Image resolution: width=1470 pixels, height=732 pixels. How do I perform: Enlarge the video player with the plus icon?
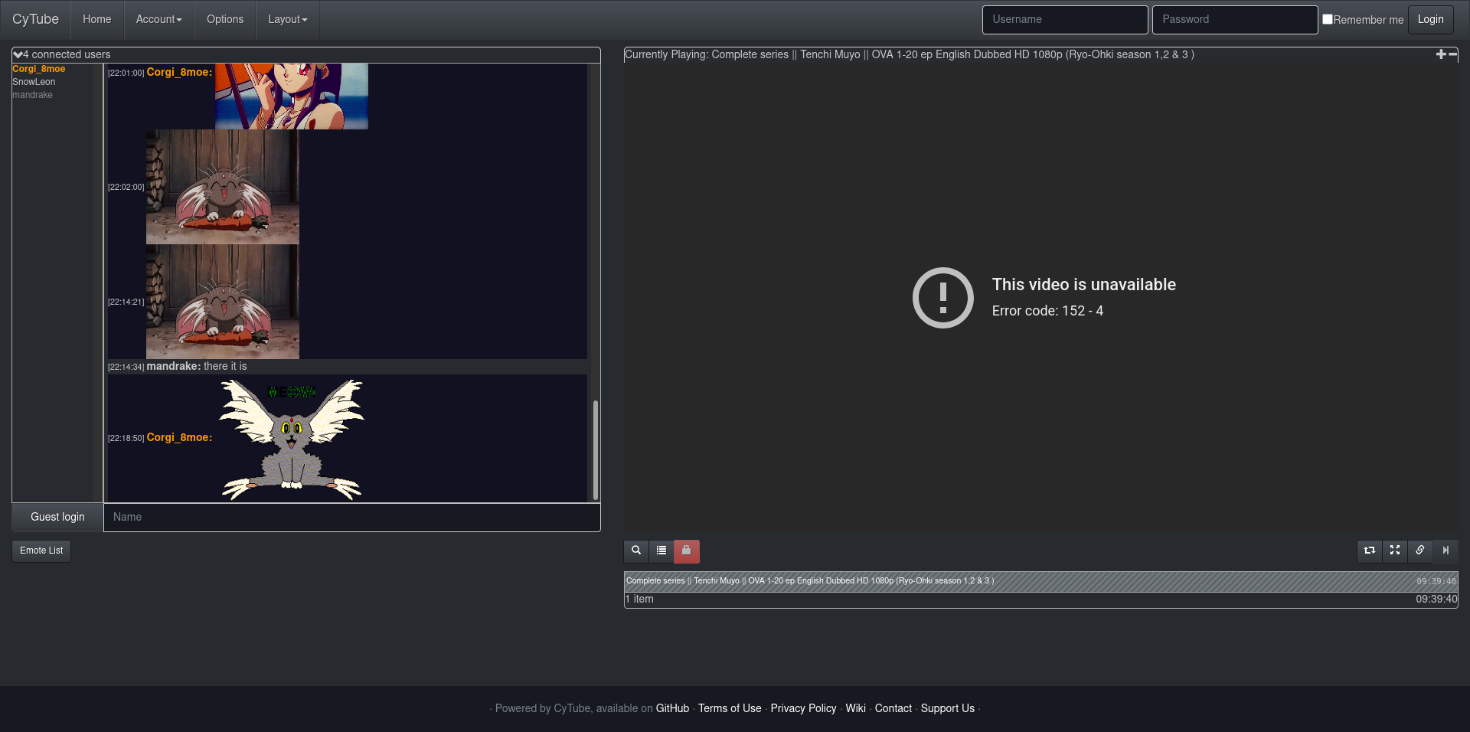coord(1441,54)
